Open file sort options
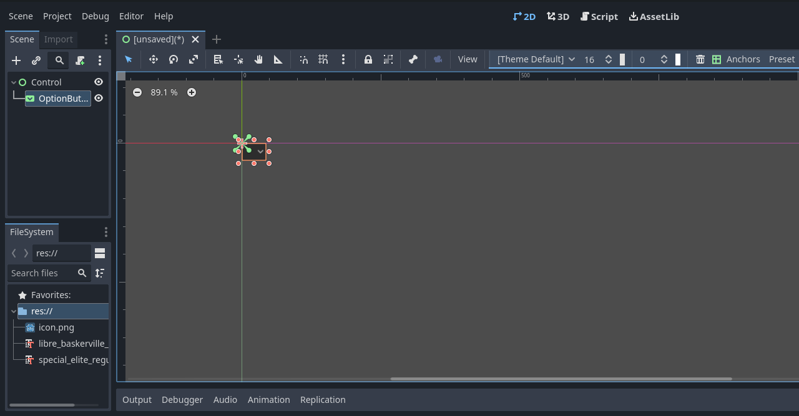Image resolution: width=799 pixels, height=416 pixels. tap(100, 273)
